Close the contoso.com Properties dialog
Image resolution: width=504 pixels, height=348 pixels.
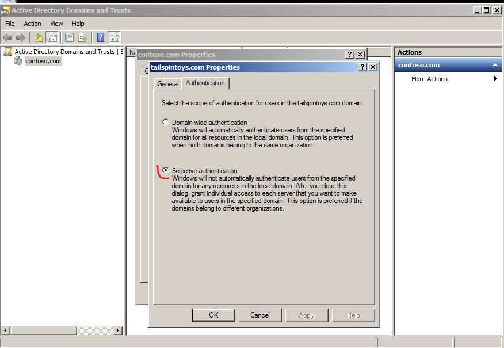pos(360,54)
